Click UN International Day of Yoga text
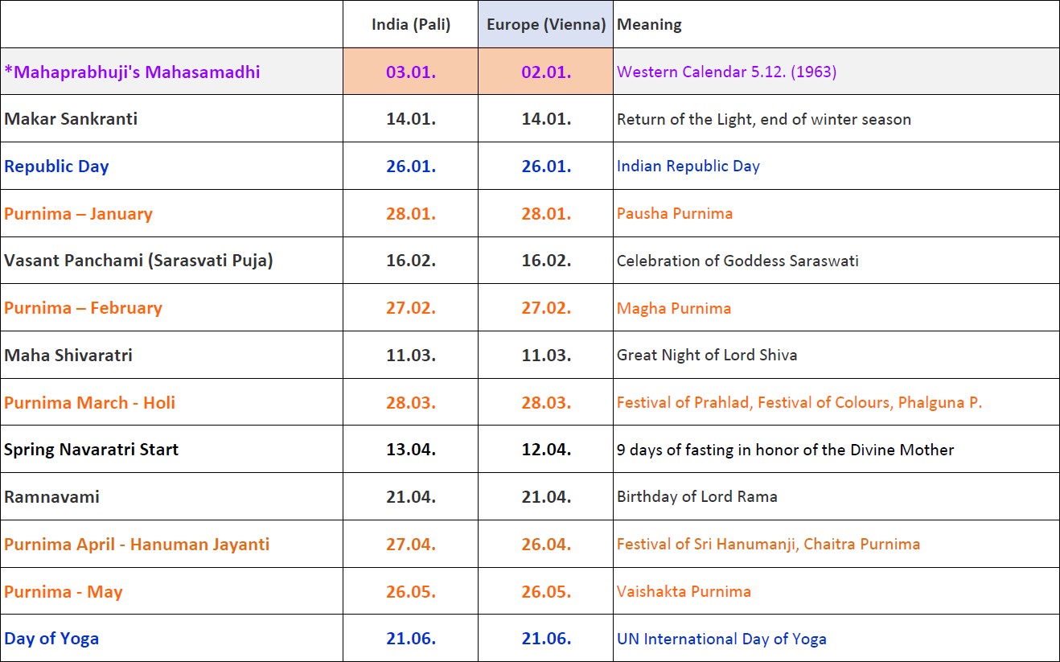1060x662 pixels. point(721,639)
